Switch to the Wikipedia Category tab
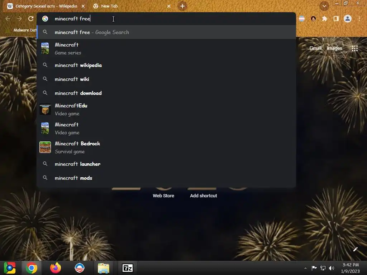Viewport: 367px width, 275px height. [x=46, y=6]
